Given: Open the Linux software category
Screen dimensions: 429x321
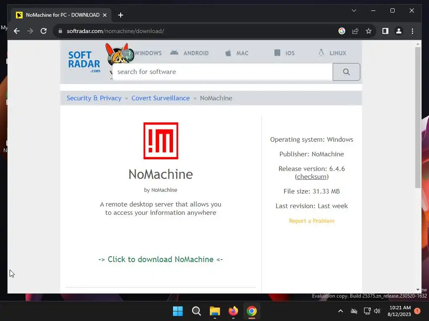Looking at the screenshot, I should (x=332, y=53).
